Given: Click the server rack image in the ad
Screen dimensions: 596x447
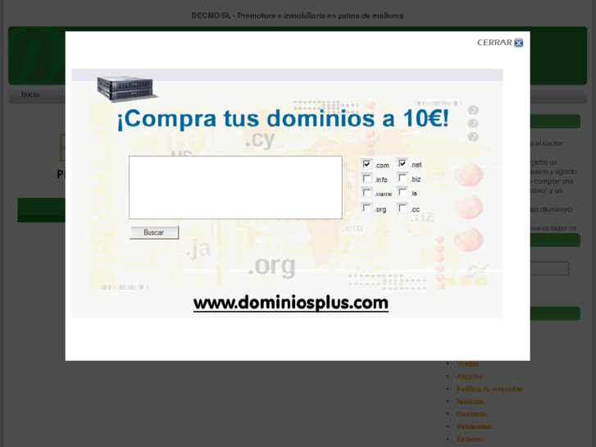Looking at the screenshot, I should pos(126,89).
